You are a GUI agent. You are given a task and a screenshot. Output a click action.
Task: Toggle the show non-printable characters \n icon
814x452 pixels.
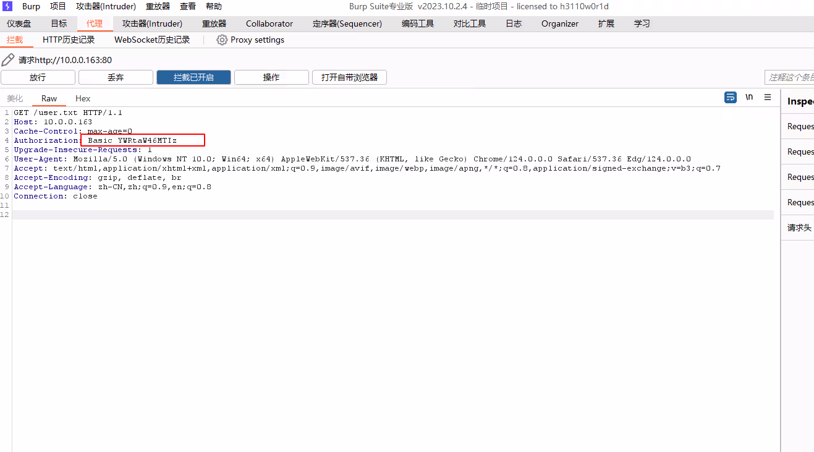pyautogui.click(x=749, y=98)
